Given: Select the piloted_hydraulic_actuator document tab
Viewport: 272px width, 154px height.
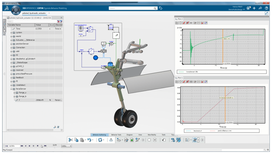Looking at the screenshot, I should [34, 13].
